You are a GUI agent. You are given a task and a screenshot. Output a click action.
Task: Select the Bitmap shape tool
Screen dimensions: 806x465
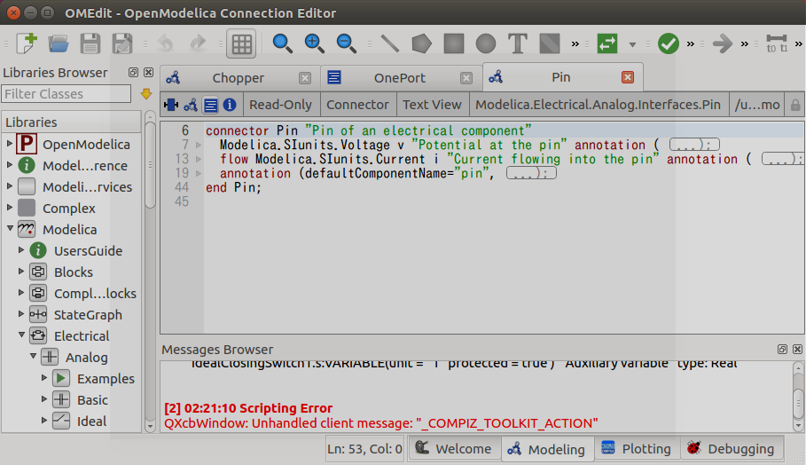(550, 43)
